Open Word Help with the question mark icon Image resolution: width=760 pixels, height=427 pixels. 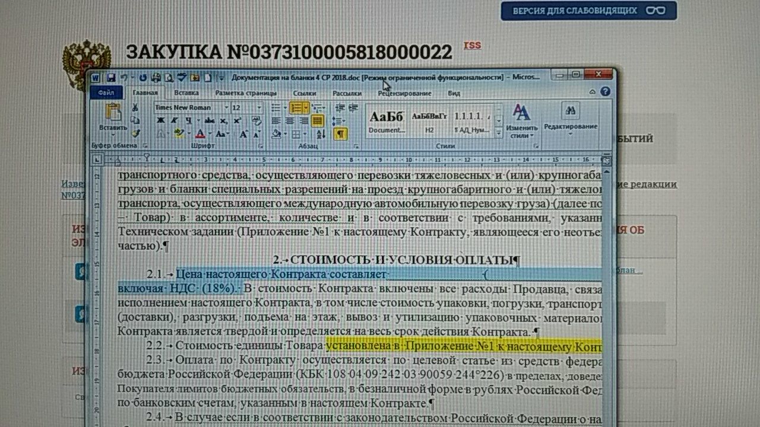pos(605,92)
